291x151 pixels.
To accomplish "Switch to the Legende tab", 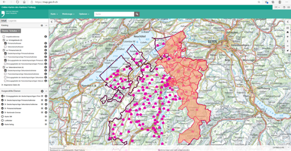I will coord(13,21).
